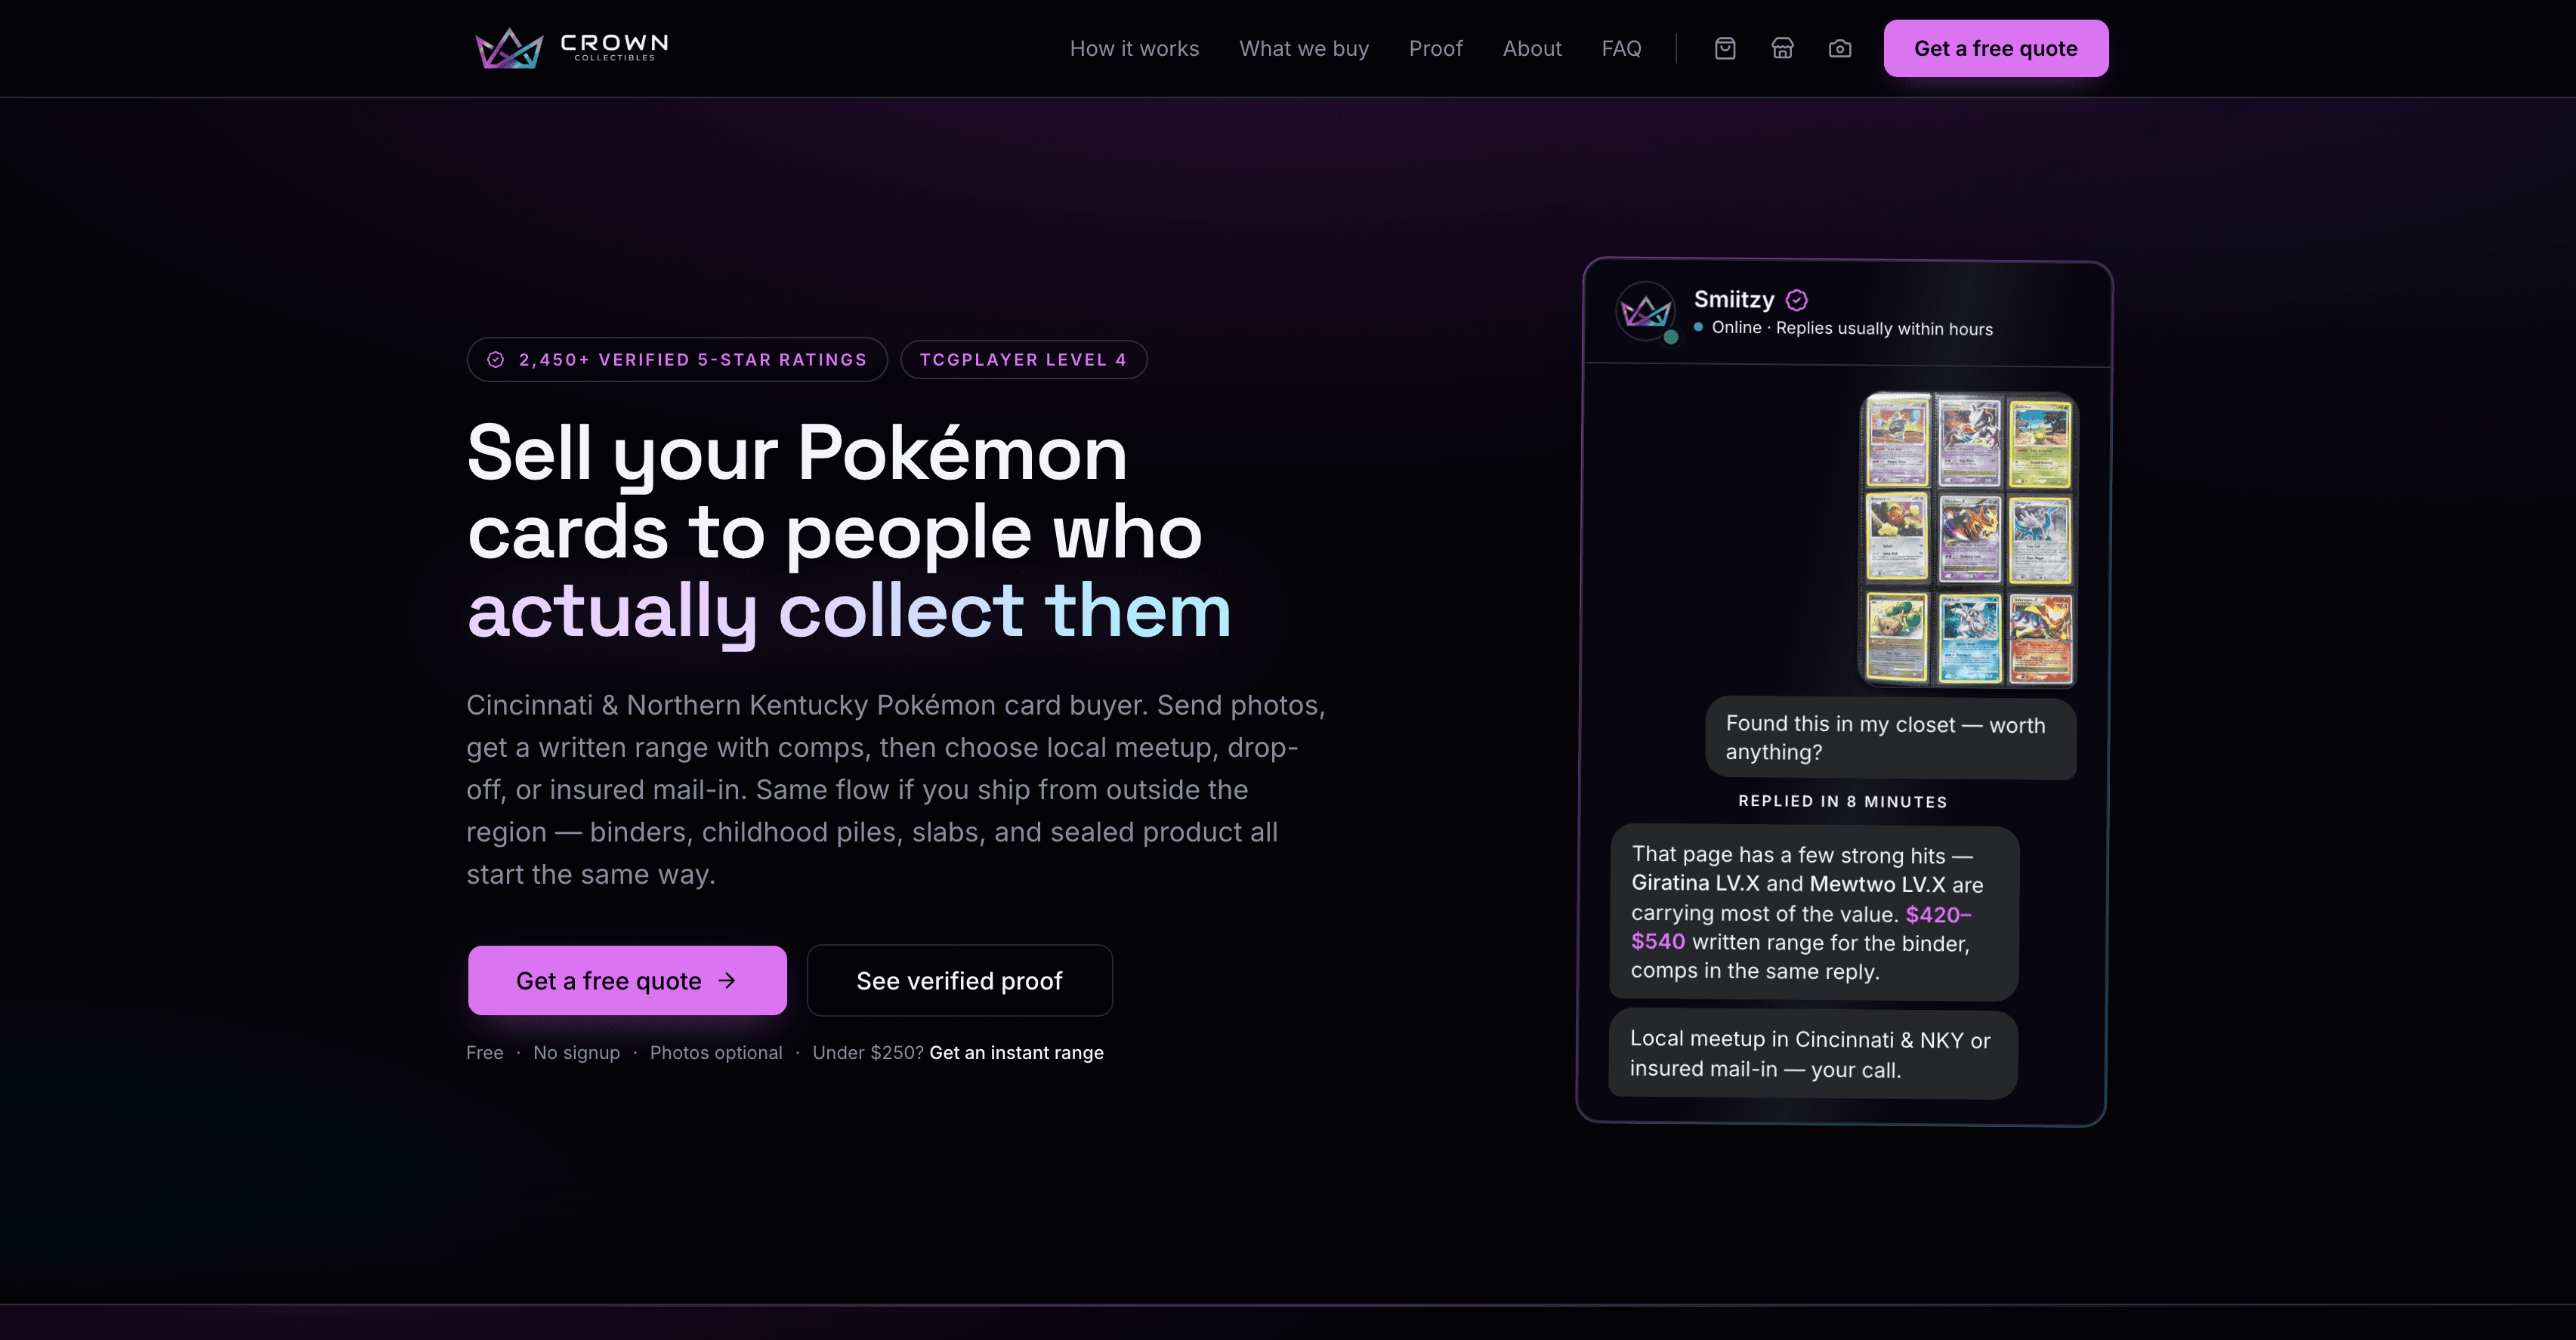This screenshot has height=1340, width=2576.
Task: Click the 'Free' note under buttons
Action: point(485,1052)
